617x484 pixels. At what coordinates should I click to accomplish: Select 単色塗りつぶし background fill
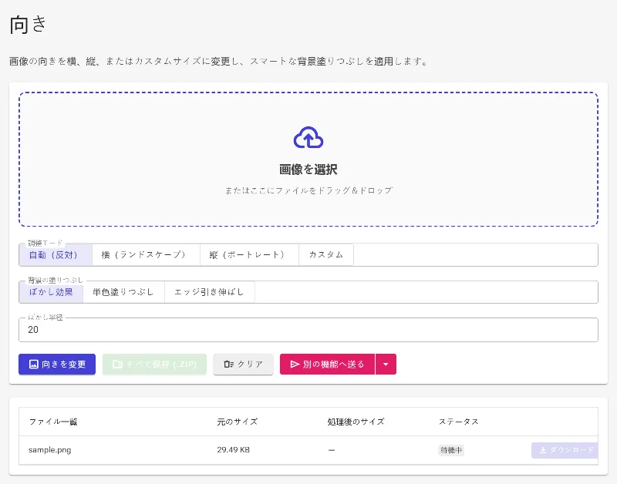[123, 292]
